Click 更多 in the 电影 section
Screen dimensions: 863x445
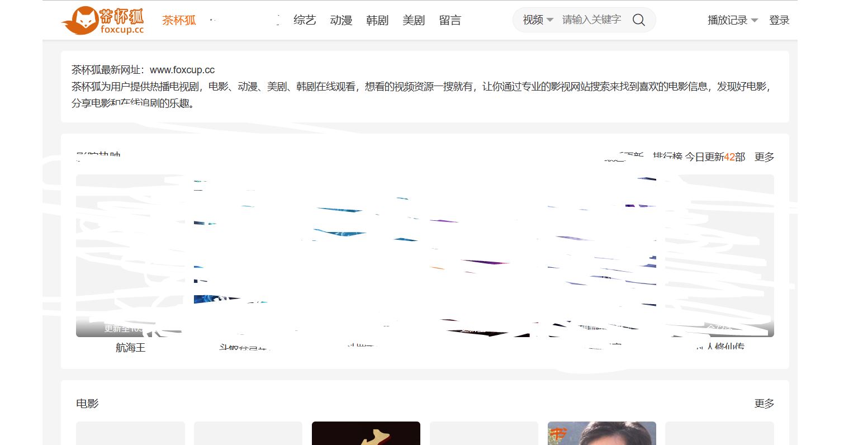pyautogui.click(x=764, y=404)
